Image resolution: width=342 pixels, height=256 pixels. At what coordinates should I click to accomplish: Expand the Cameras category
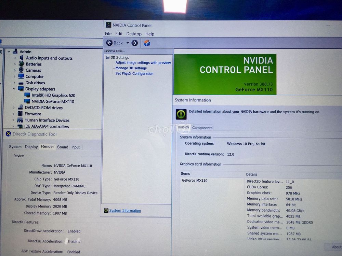15,70
